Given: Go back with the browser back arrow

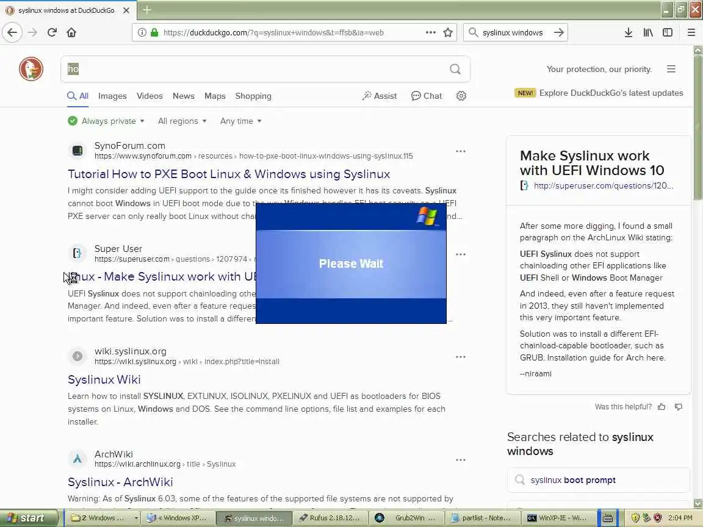Looking at the screenshot, I should point(12,32).
